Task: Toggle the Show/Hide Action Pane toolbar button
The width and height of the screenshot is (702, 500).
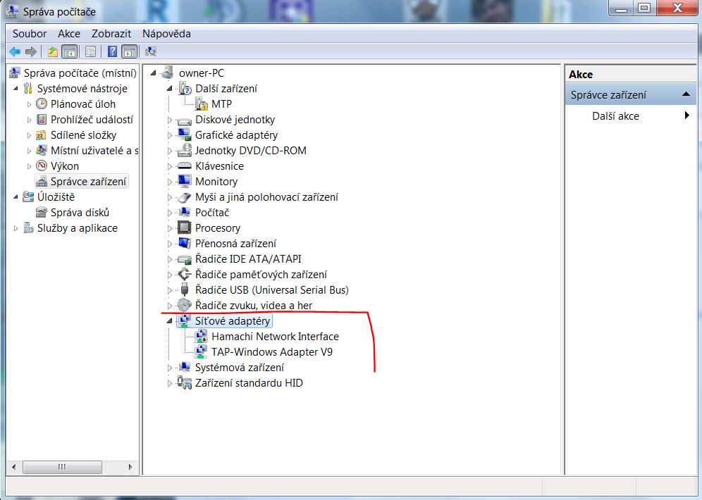Action: [x=129, y=51]
